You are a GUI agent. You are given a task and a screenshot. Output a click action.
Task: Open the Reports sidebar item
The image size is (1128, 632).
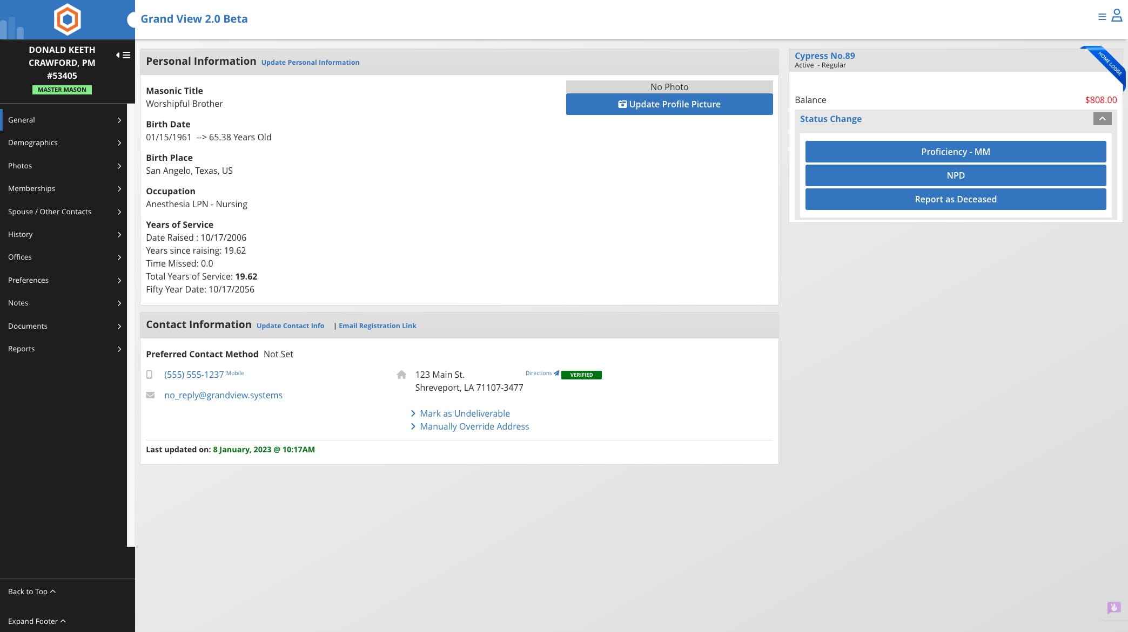(x=64, y=349)
